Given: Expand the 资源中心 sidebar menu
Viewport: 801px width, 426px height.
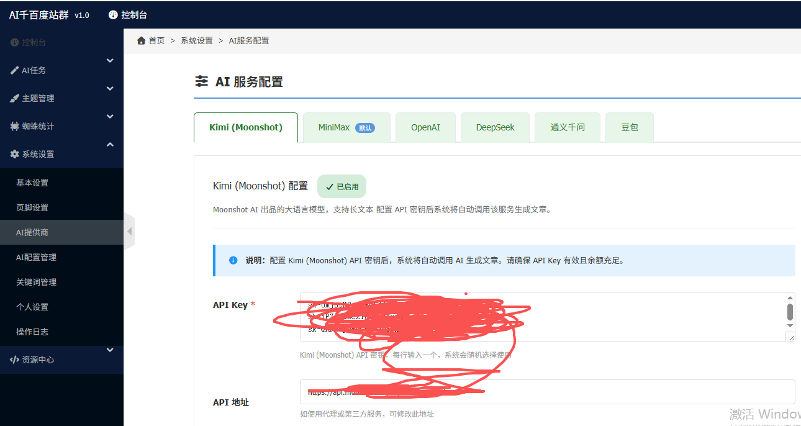Looking at the screenshot, I should point(110,348).
